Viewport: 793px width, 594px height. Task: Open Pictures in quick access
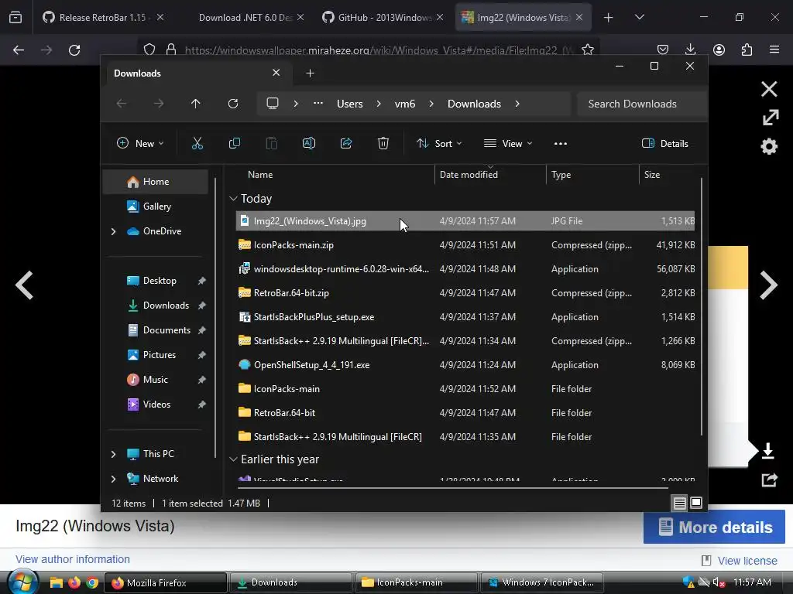coord(160,354)
